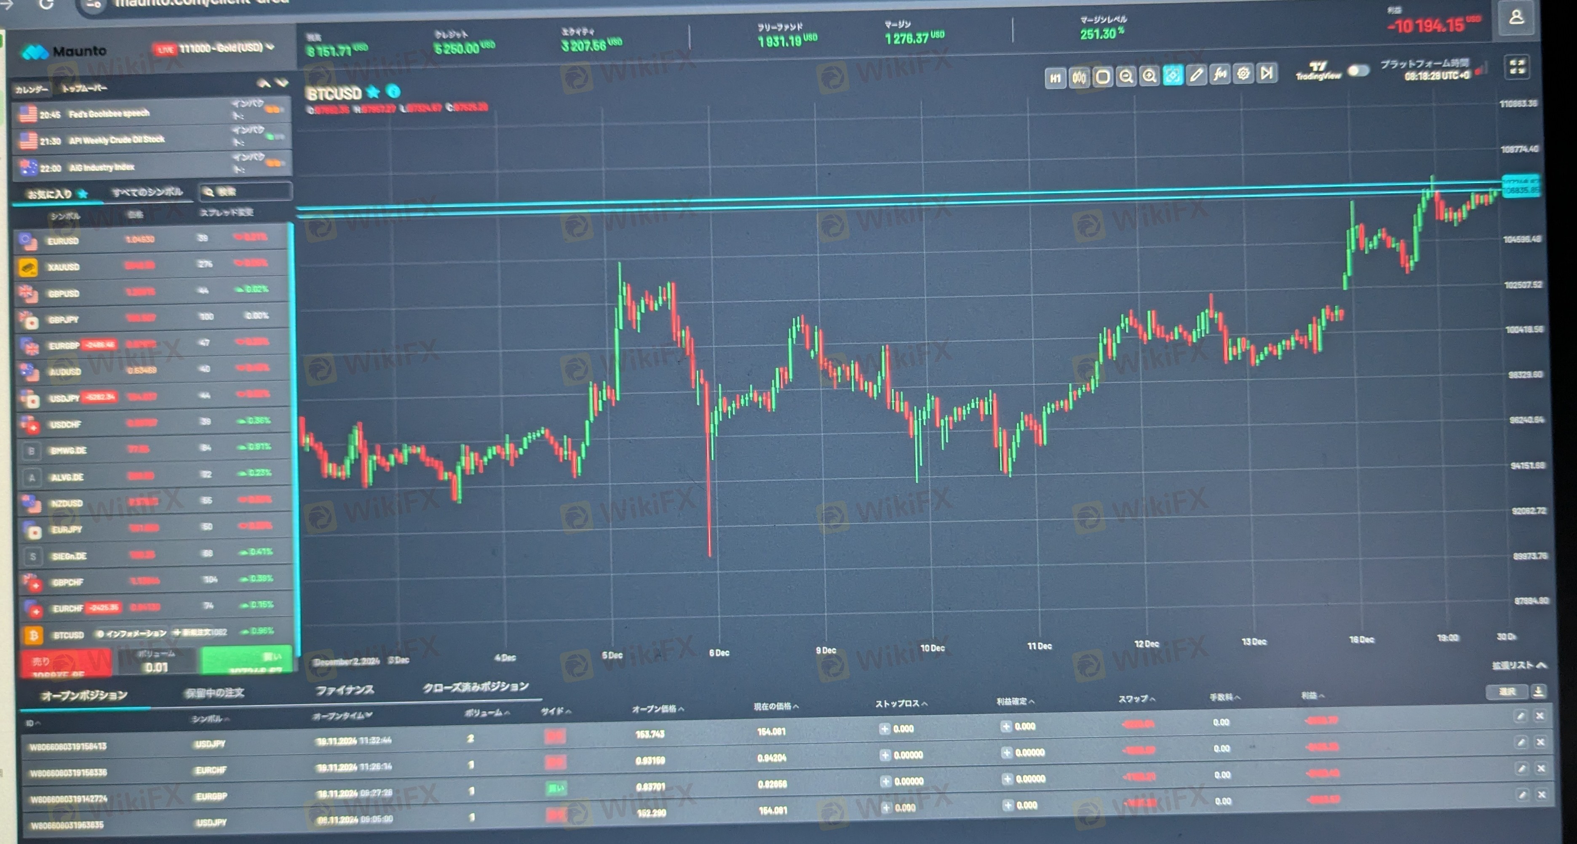Collapse the calendar panel with arrows
Viewport: 1577px width, 844px height.
pos(273,83)
